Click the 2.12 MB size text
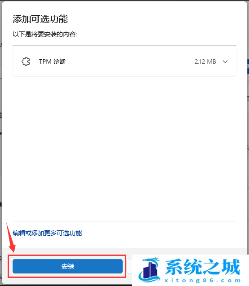This screenshot has height=286, width=249. [205, 62]
